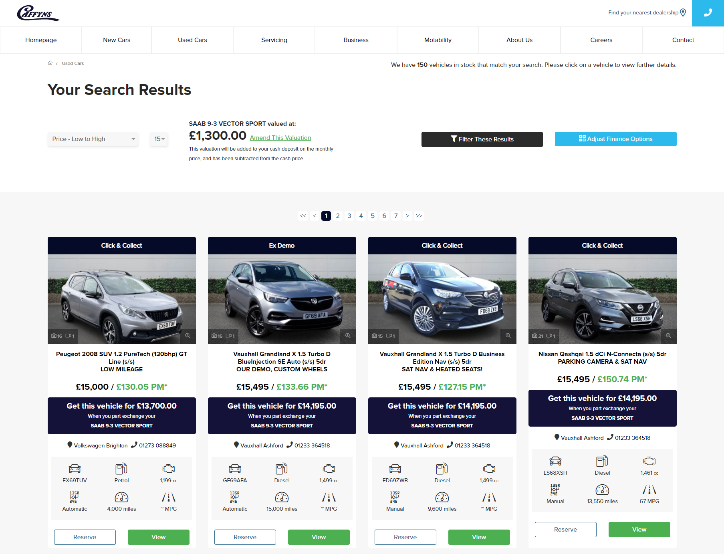The image size is (724, 554).
Task: Click the phone icon beside 01273 088849
Action: [134, 445]
